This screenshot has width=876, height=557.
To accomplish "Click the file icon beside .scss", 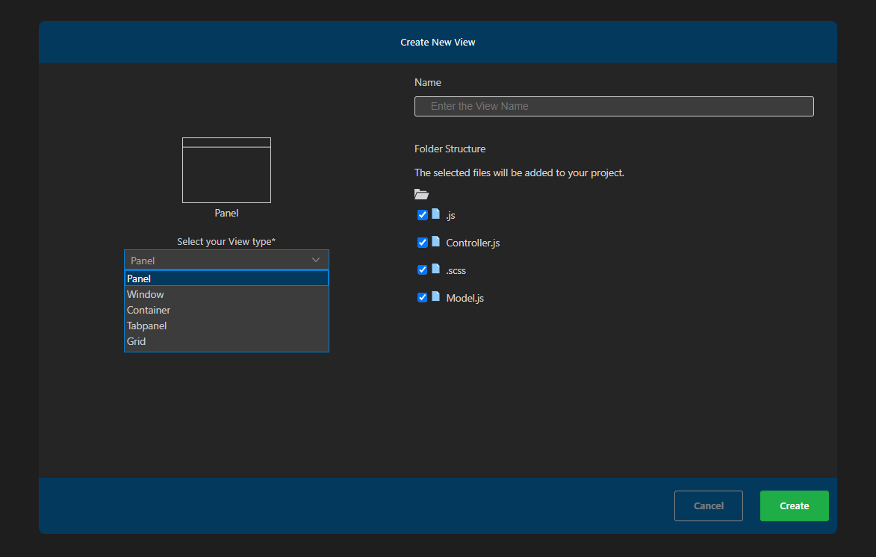I will [437, 269].
